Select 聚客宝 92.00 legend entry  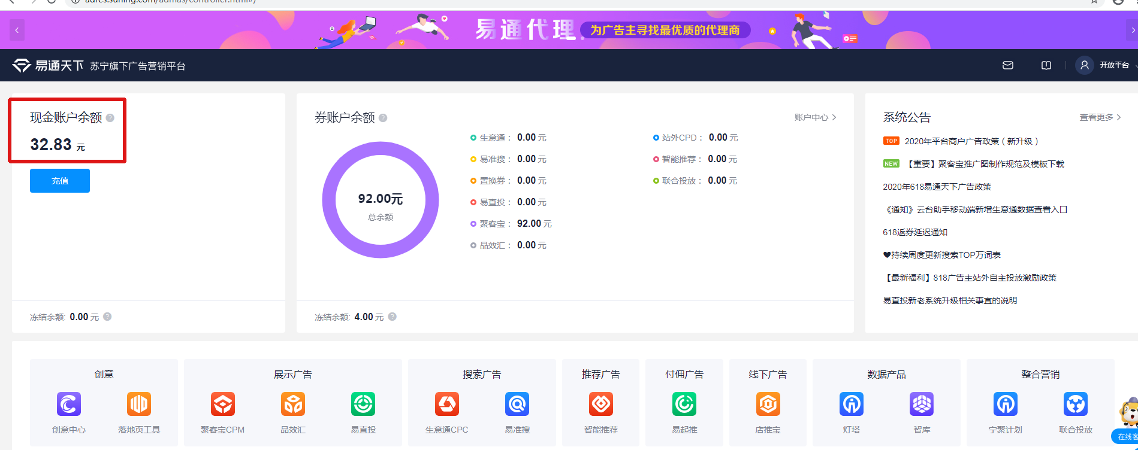(x=511, y=224)
